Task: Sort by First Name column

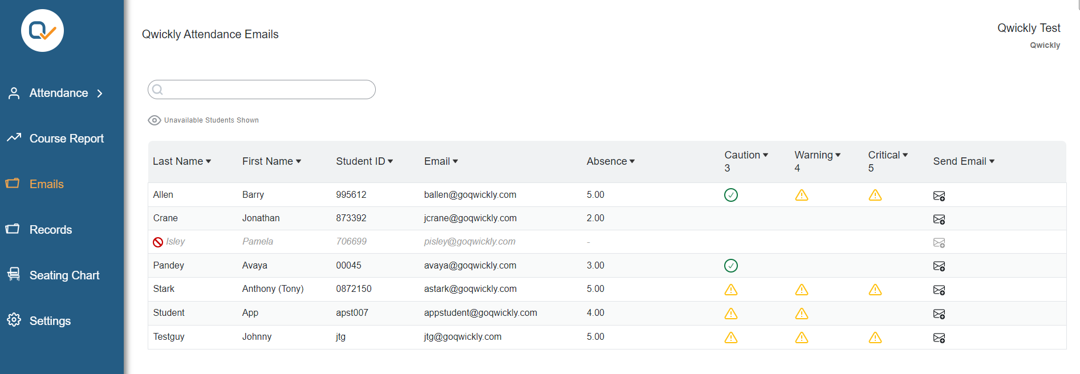Action: (x=271, y=161)
